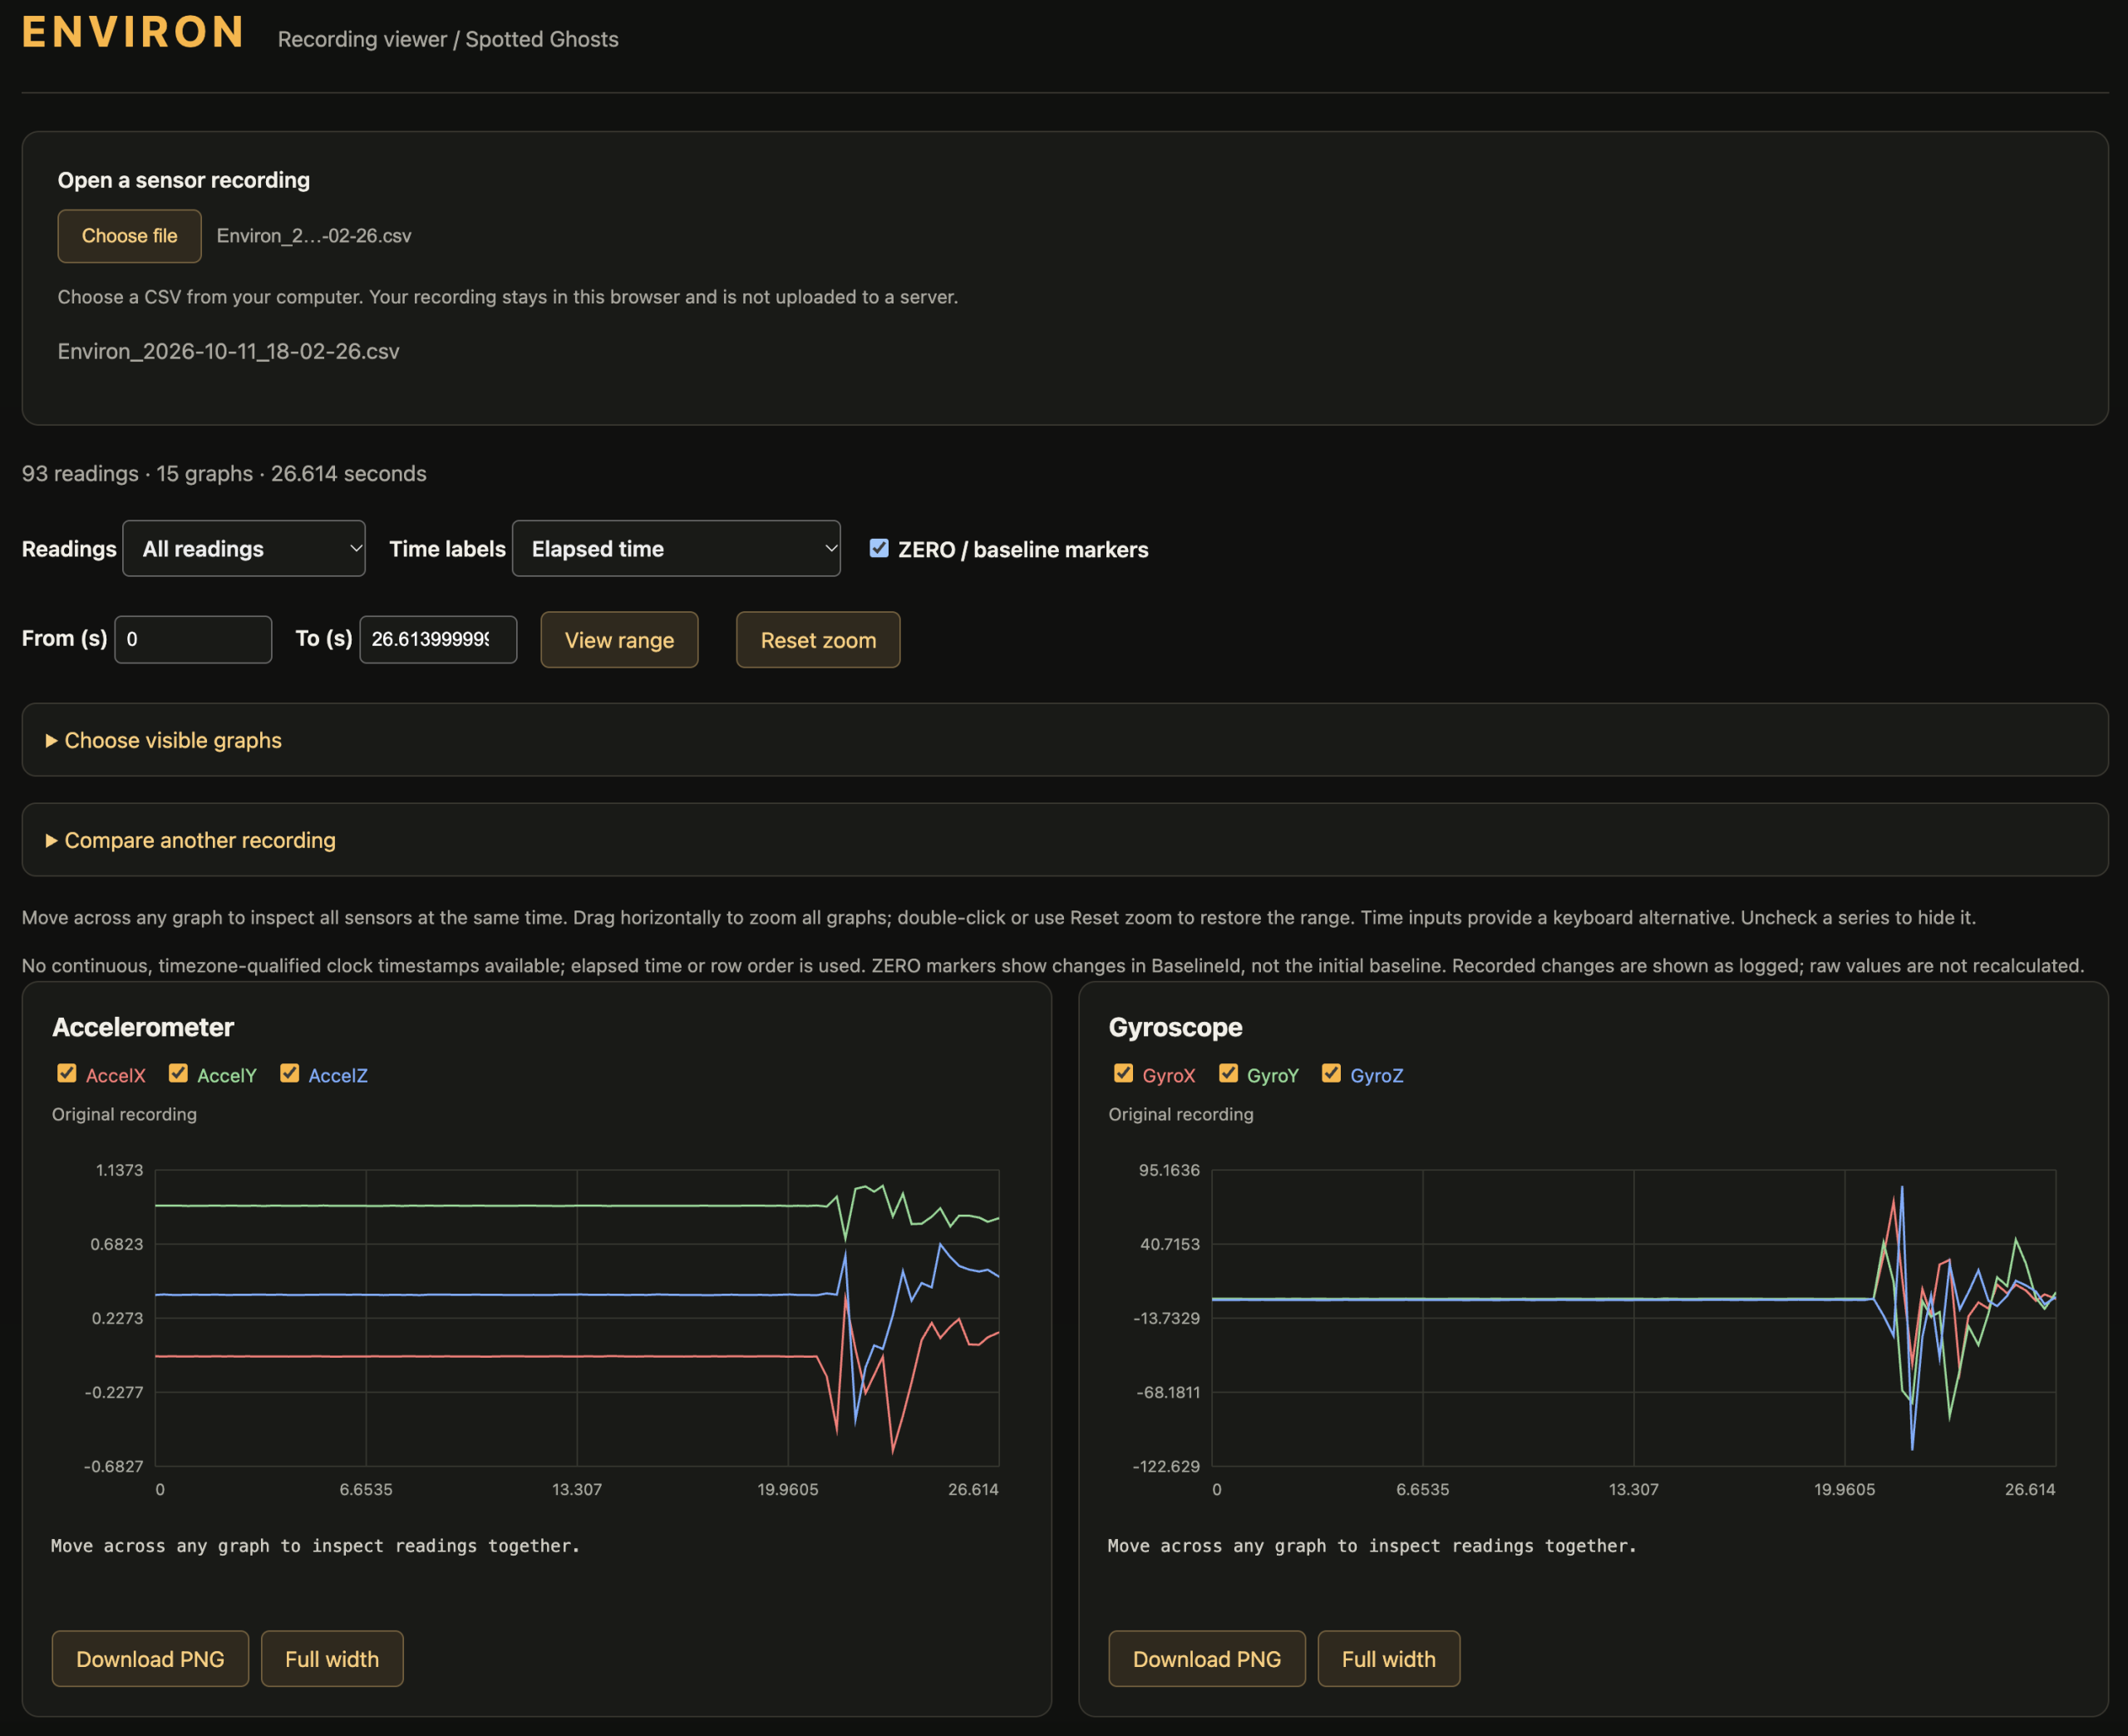Toggle the GyroZ series checkbox
Screen dimensions: 2128x1736
pos(1332,1073)
